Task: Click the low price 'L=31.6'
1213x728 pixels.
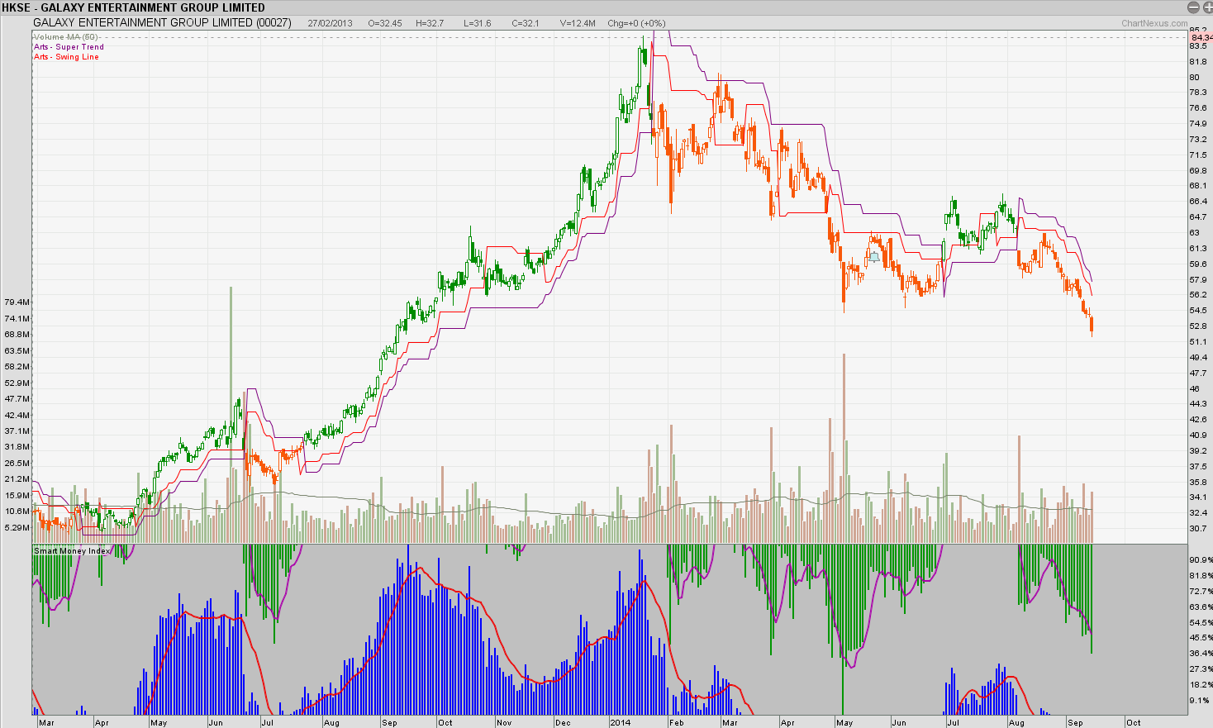Action: click(477, 23)
